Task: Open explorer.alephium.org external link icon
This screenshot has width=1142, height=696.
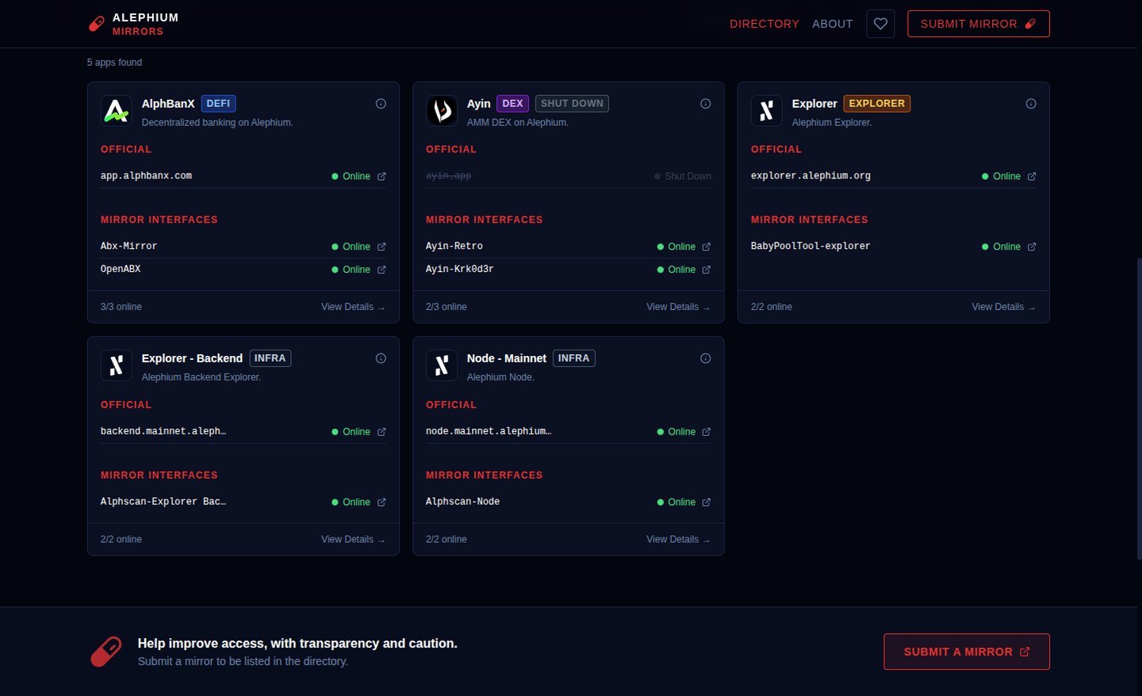Action: pyautogui.click(x=1032, y=176)
